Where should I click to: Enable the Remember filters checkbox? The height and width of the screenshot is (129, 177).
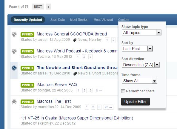pyautogui.click(x=123, y=91)
